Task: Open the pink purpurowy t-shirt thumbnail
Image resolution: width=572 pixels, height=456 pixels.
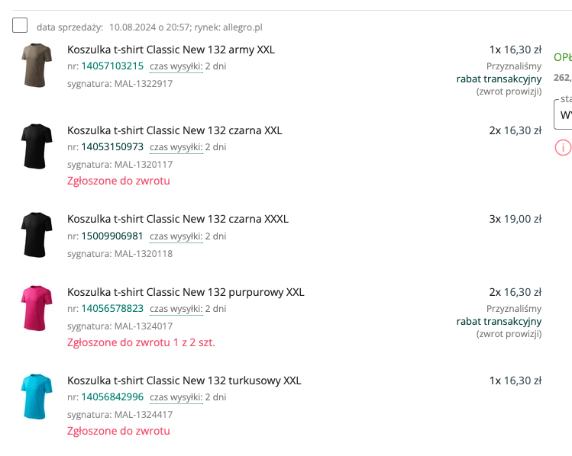Action: coord(36,307)
